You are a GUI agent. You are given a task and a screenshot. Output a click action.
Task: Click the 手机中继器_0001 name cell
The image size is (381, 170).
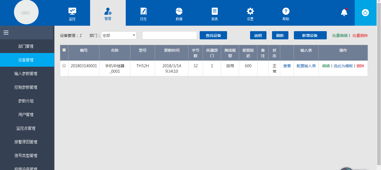[x=115, y=68]
